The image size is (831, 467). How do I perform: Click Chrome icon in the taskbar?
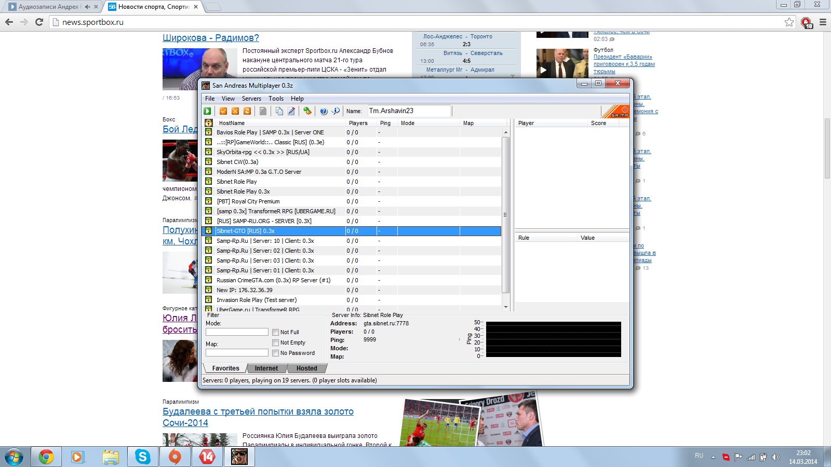(46, 457)
